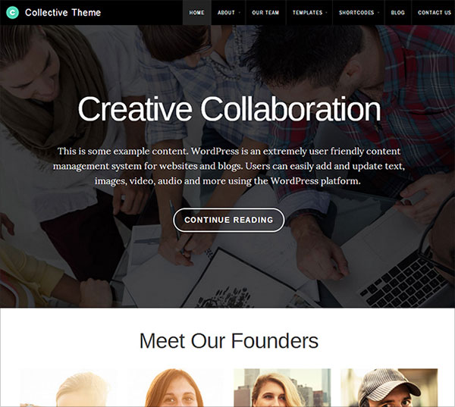Click the hero paragraph about WordPress
Image resolution: width=455 pixels, height=407 pixels.
tap(229, 166)
